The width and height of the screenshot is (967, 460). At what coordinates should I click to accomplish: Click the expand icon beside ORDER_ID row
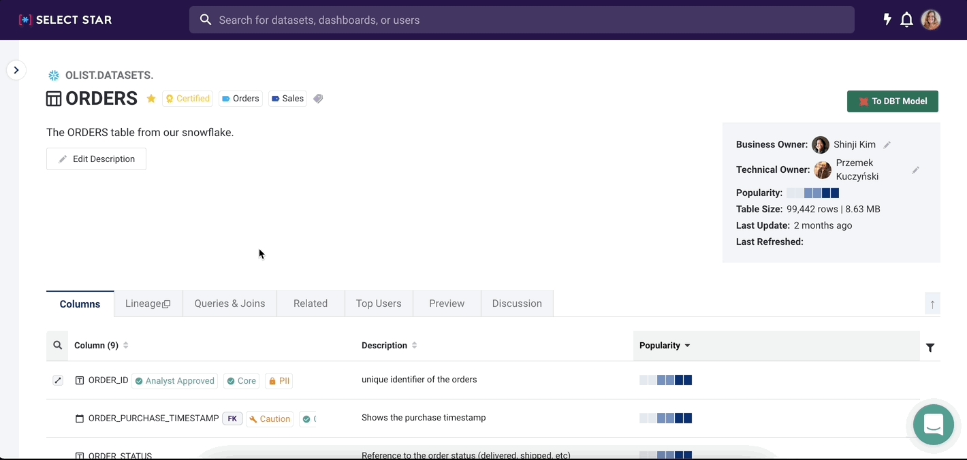point(58,380)
